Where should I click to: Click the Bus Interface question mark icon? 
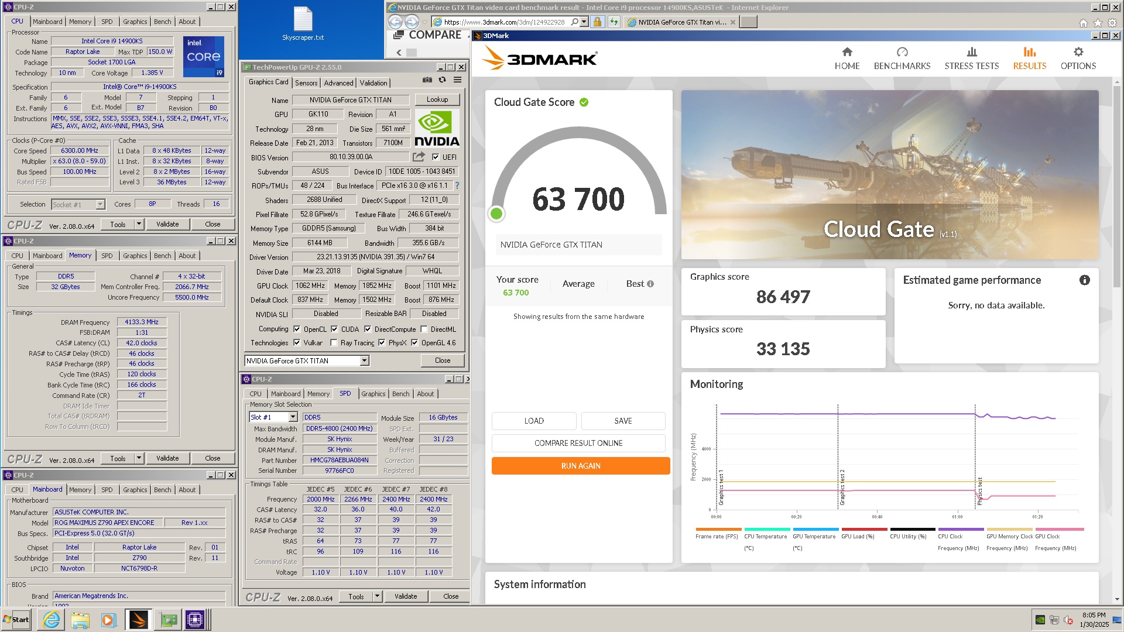457,186
